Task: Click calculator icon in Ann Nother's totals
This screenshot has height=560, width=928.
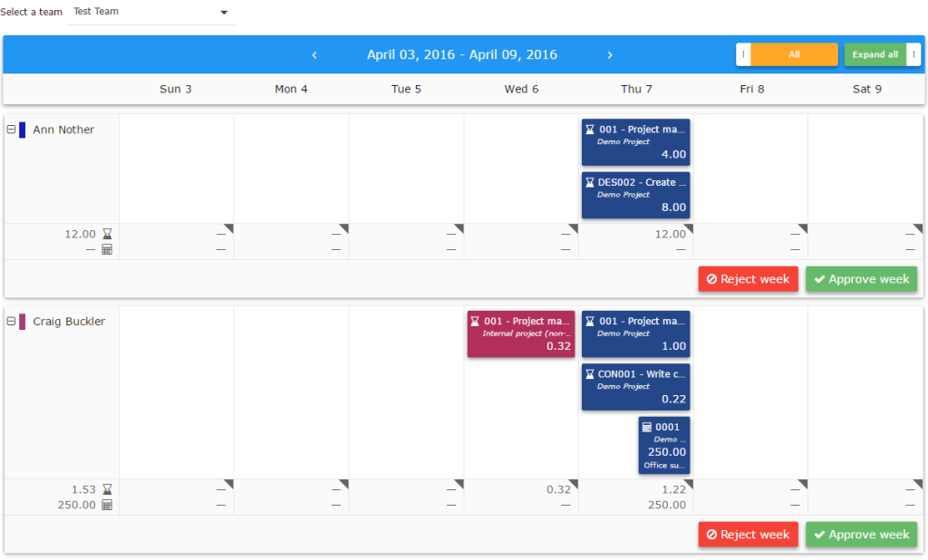Action: click(x=107, y=249)
